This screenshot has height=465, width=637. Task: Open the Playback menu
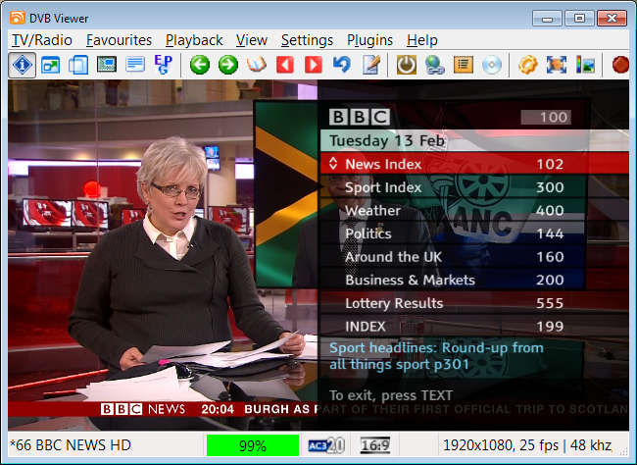tap(194, 40)
